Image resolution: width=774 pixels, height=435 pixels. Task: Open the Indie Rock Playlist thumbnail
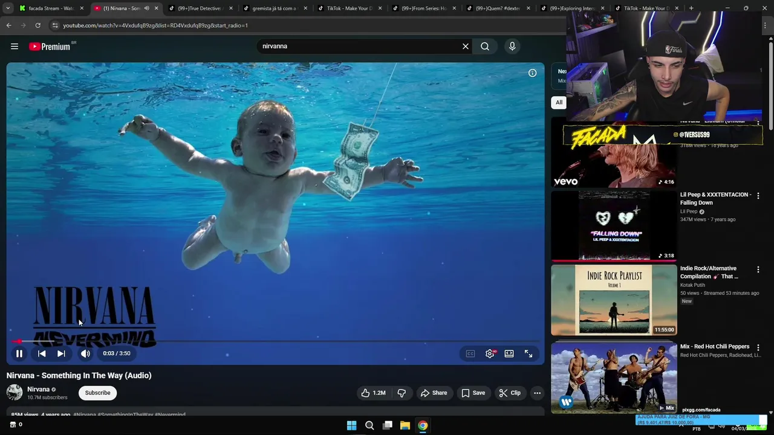point(614,300)
